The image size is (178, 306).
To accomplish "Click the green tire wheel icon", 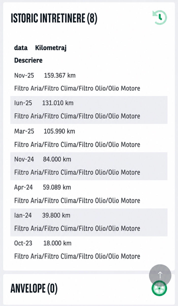I will pyautogui.click(x=159, y=288).
